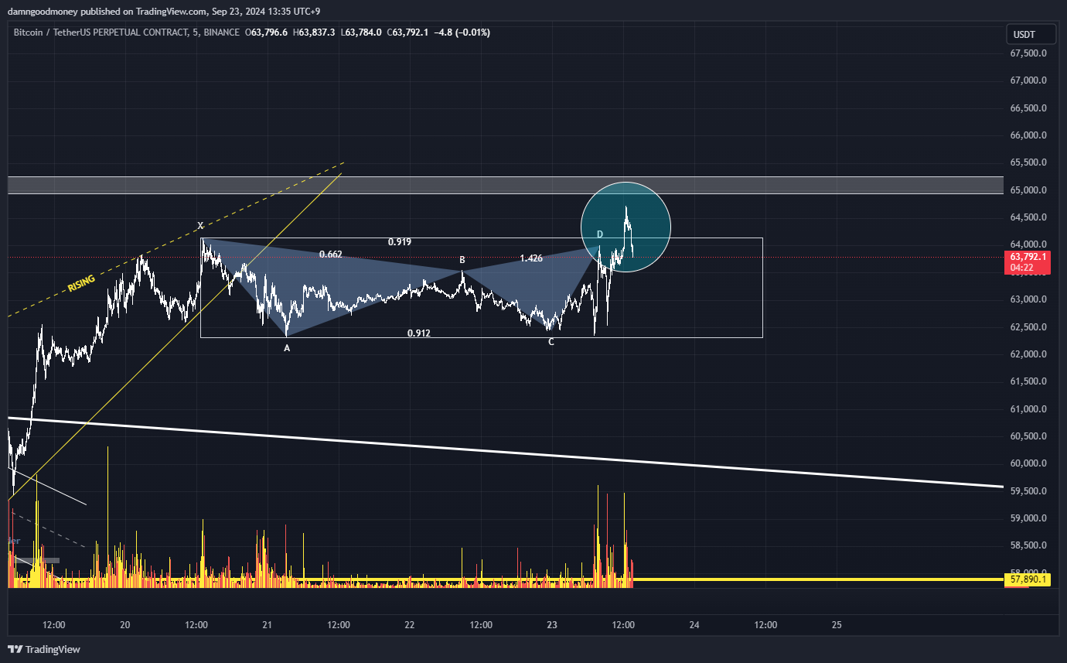This screenshot has height=663, width=1067.
Task: Click the date 22 on the time axis
Action: point(410,624)
